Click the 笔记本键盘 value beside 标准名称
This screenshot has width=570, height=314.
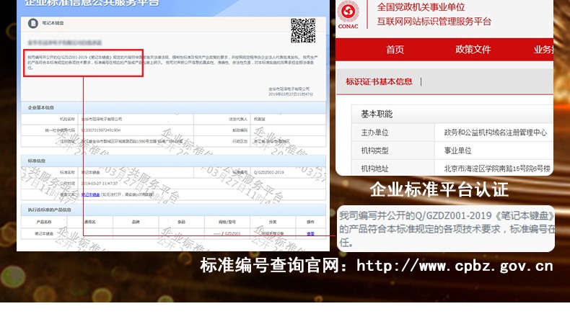[90, 172]
